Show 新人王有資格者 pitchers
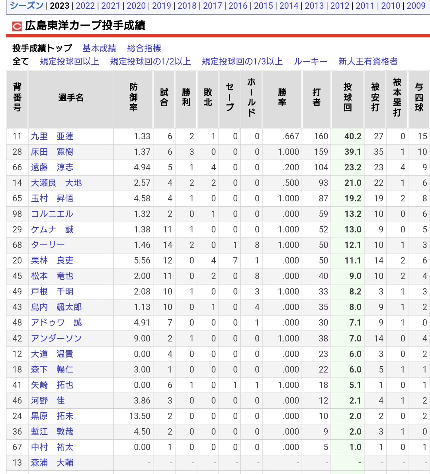This screenshot has height=474, width=430. [x=368, y=61]
